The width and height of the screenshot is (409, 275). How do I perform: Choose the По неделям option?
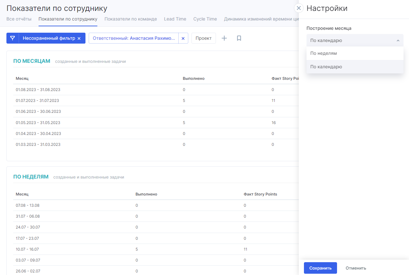click(355, 53)
